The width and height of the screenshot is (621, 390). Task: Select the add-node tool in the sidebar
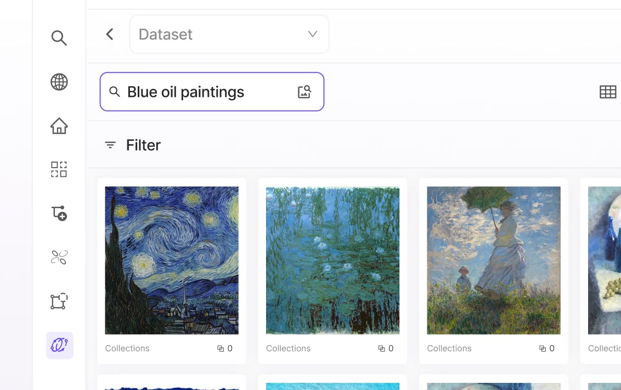[59, 214]
